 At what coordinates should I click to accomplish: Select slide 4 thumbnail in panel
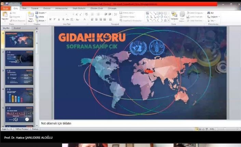(x=19, y=95)
